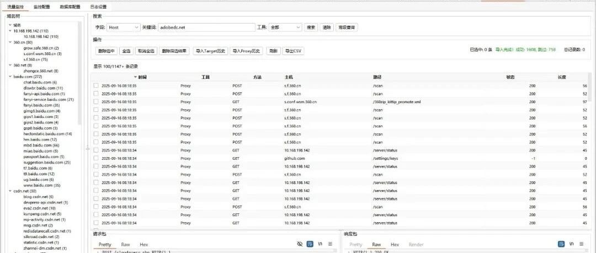Select the Raw tab in request panel

[125, 245]
